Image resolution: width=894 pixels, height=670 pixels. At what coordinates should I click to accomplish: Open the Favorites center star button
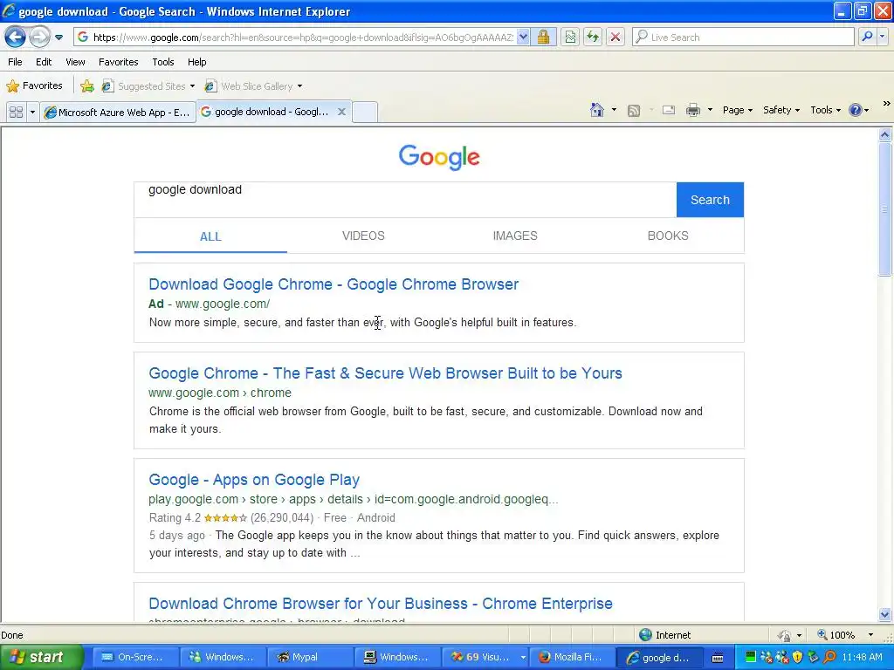34,86
